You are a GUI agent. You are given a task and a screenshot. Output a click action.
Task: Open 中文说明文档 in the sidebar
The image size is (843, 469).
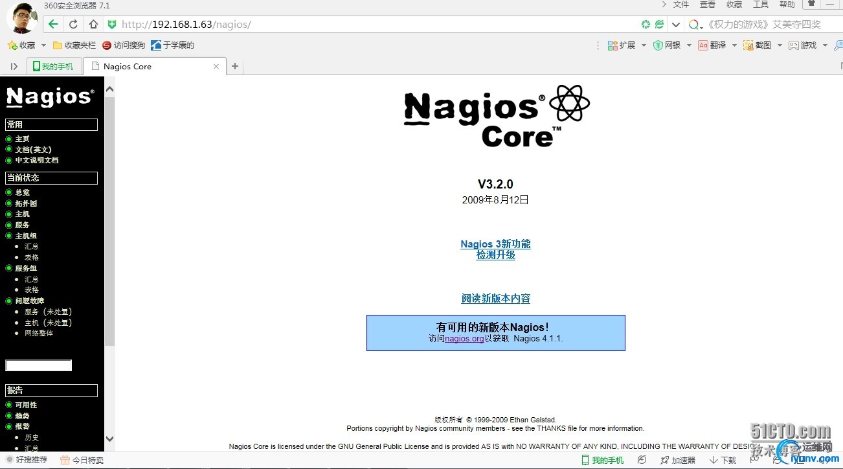point(37,160)
